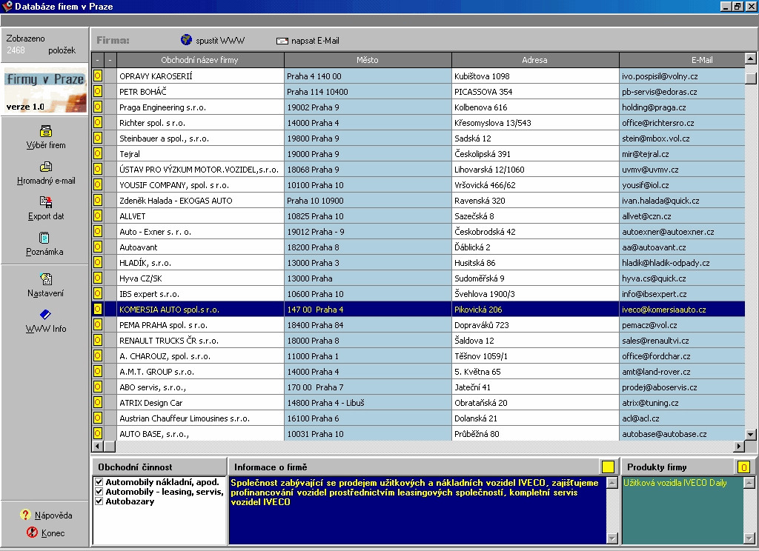
Task: Click yellow marker icon for Praga Engineering row
Action: [98, 107]
